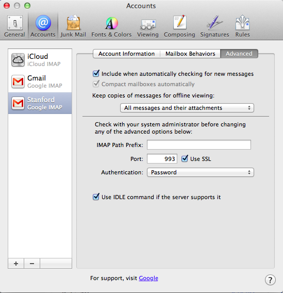Select the iCloud account in the list

[40, 60]
